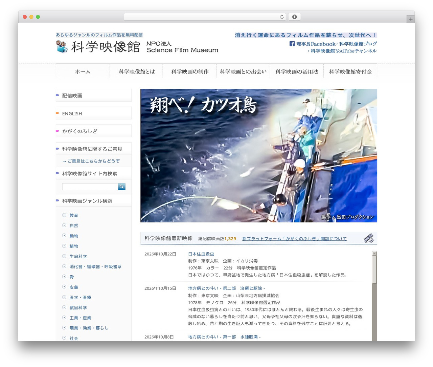Click the site search magnifier button
The width and height of the screenshot is (433, 367).
click(x=122, y=187)
